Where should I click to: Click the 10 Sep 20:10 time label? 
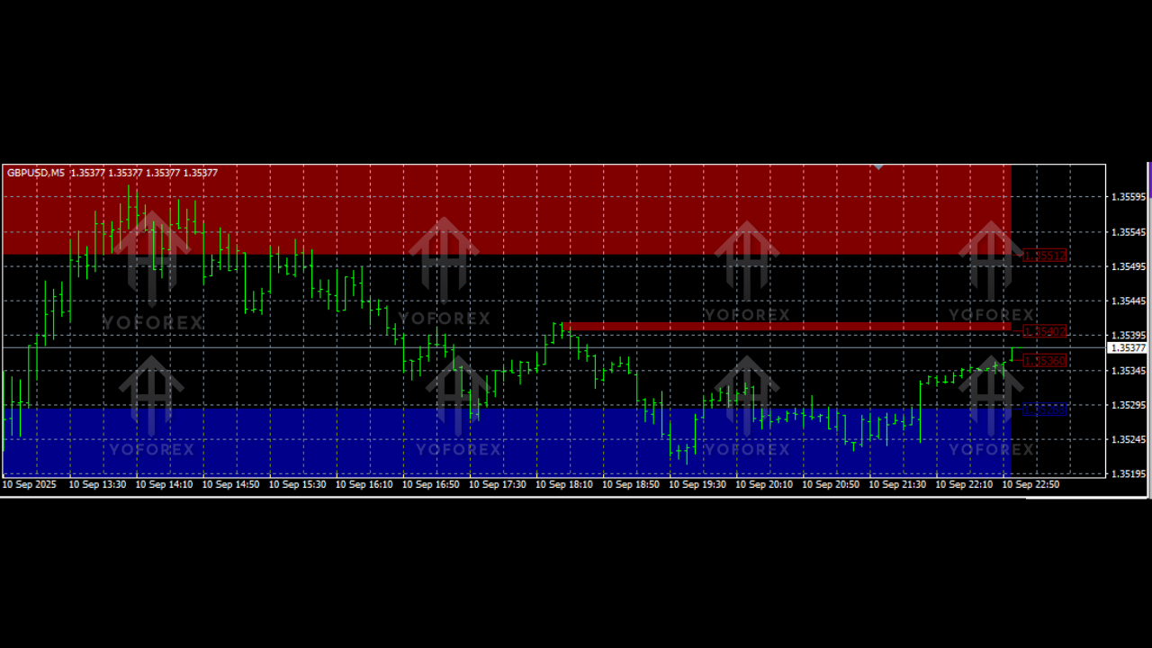coord(764,484)
